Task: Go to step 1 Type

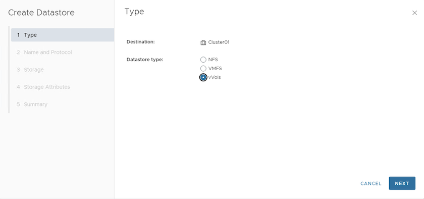Action: tap(63, 35)
